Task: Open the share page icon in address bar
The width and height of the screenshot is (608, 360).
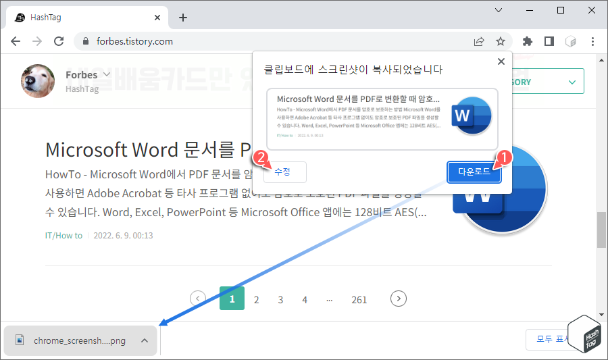Action: point(479,41)
